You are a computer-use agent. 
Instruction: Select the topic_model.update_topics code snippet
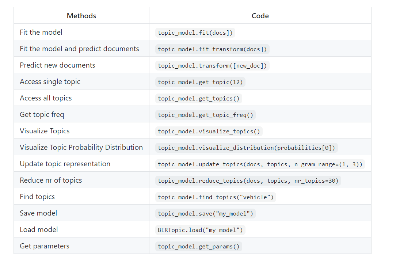(x=260, y=164)
